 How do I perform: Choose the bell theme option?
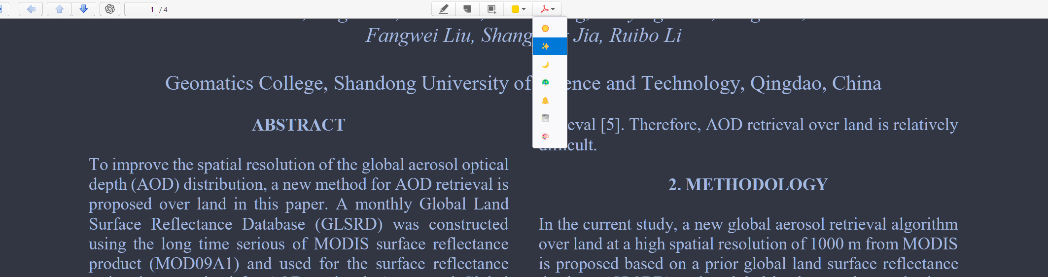(550, 101)
